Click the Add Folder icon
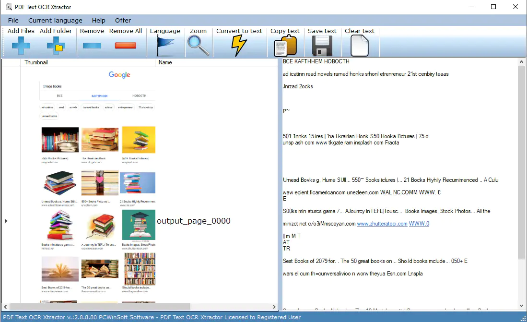Screen dimensions: 527x322 coord(56,46)
